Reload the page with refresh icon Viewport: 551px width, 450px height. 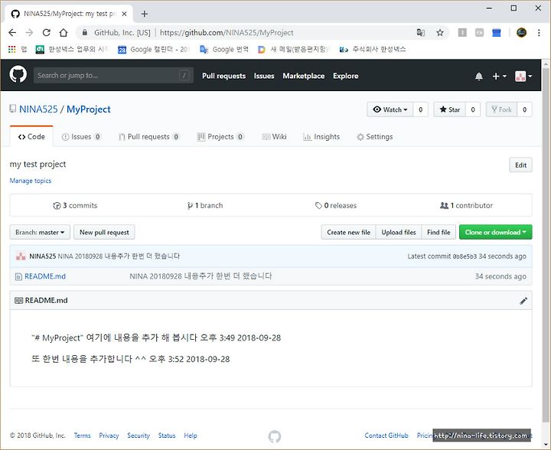tap(46, 33)
